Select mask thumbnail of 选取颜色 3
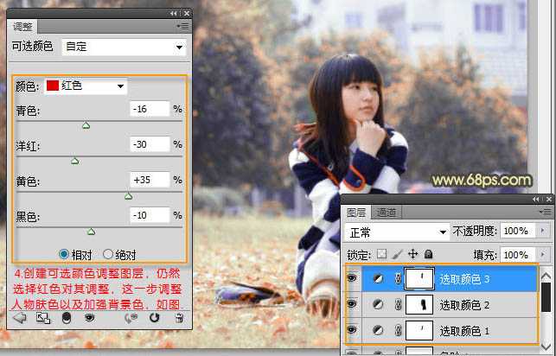556x356 pixels. click(419, 279)
